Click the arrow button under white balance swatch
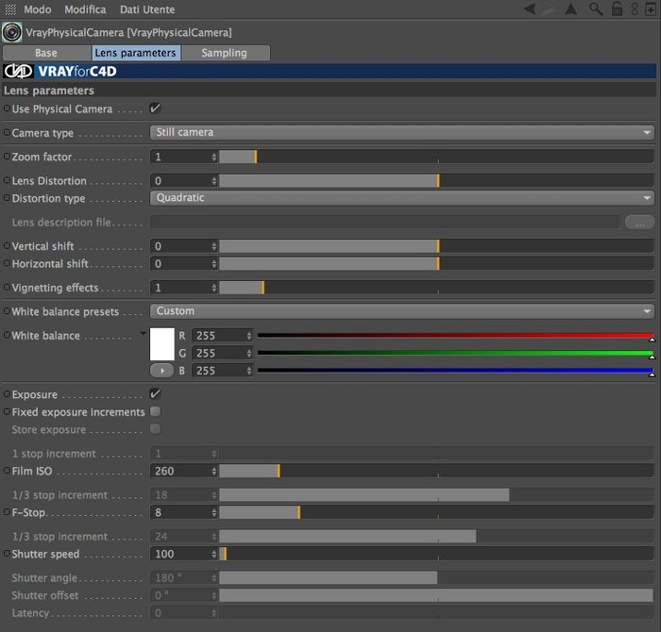Viewport: 661px width, 632px height. [161, 371]
